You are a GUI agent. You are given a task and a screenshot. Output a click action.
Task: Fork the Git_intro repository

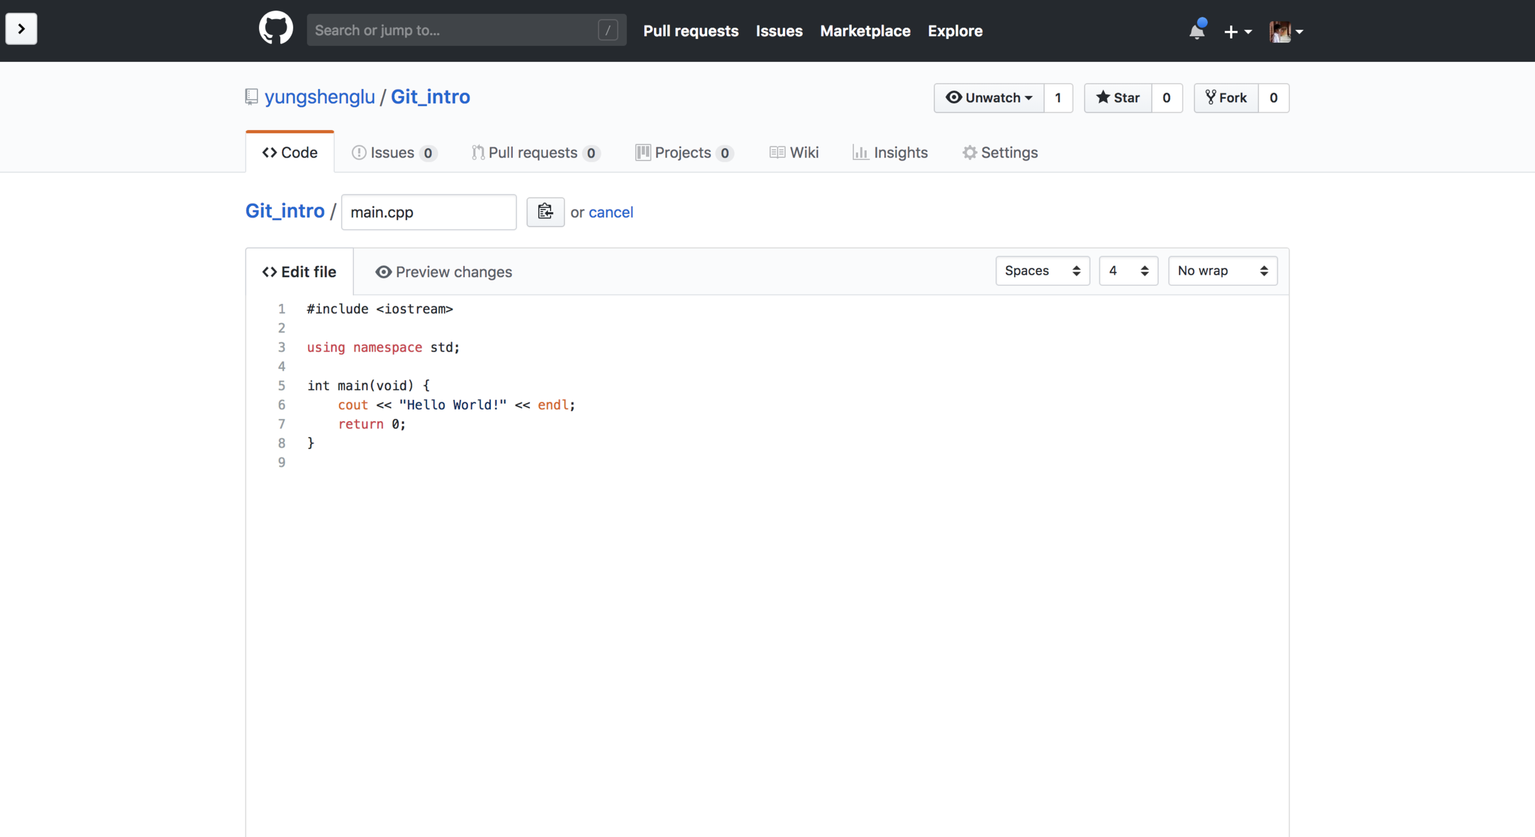pos(1226,98)
